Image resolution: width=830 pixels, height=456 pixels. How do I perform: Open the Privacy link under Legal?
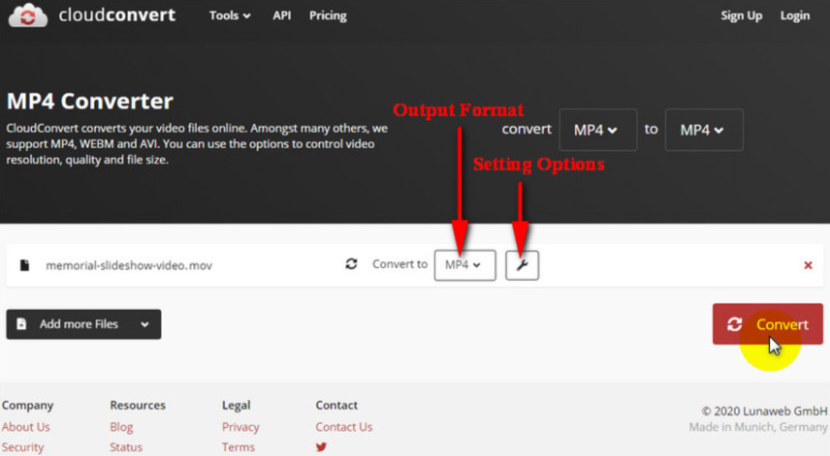click(241, 427)
